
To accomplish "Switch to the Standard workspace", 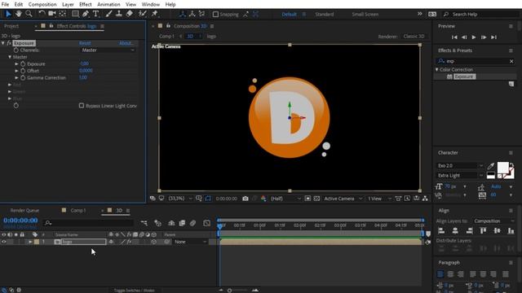I will tap(325, 15).
